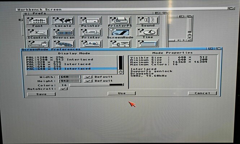Viewport: 240px width, 144px height.
Task: Click the display mode list down arrow
Action: 121,73
